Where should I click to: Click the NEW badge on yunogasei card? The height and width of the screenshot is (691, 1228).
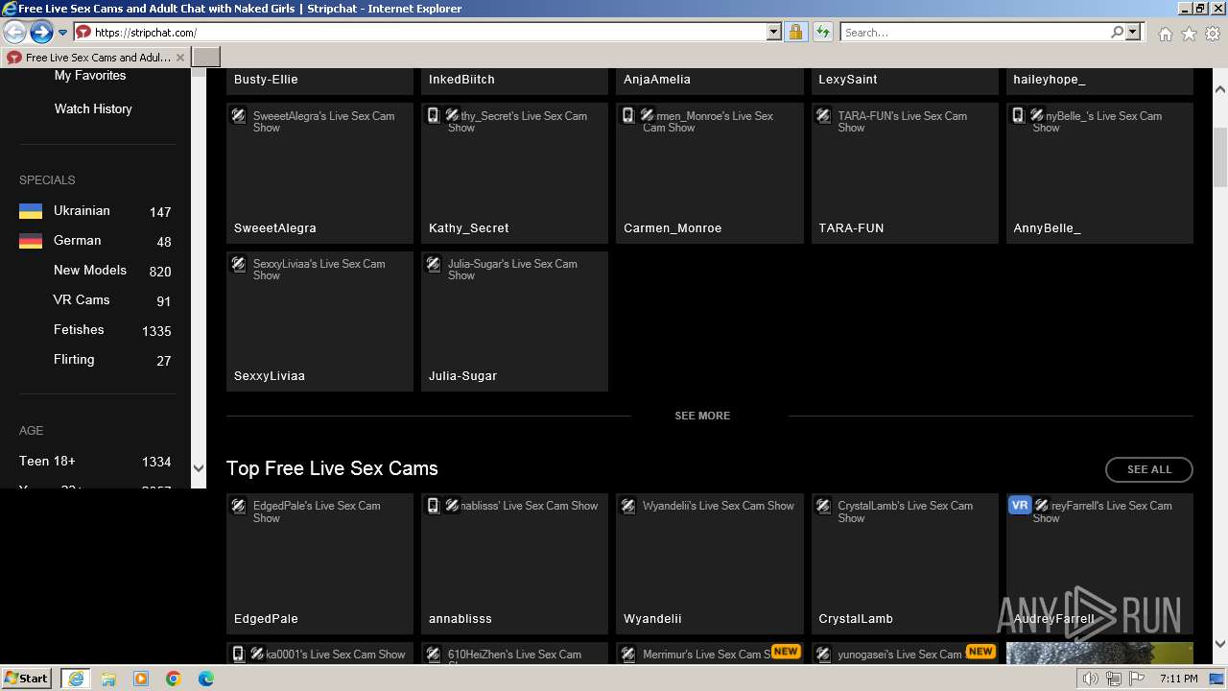click(980, 651)
